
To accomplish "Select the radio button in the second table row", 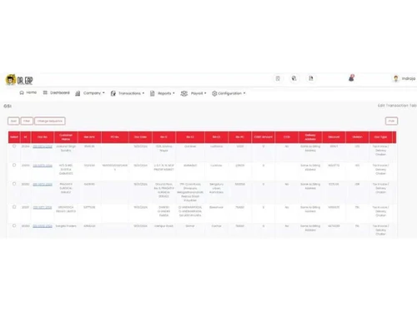I will click(x=14, y=165).
